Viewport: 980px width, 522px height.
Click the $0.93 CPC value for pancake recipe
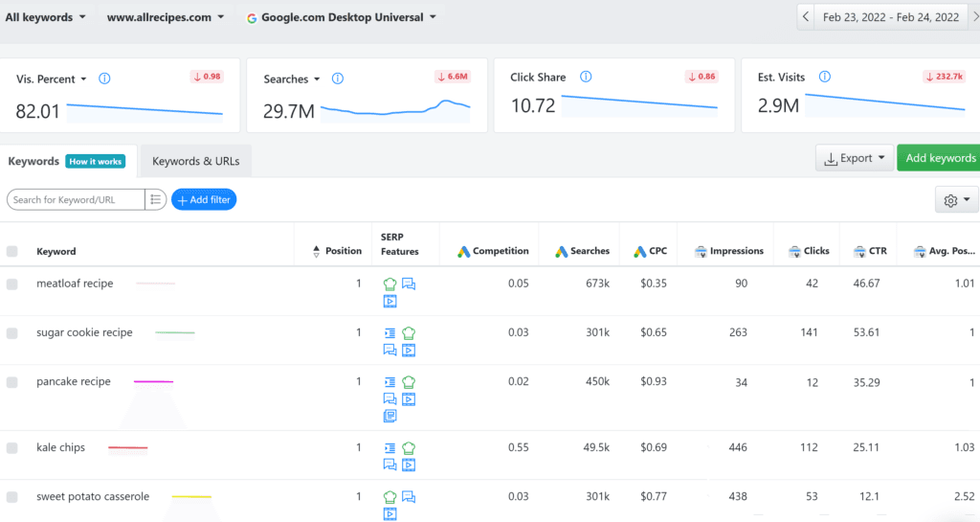pos(653,381)
